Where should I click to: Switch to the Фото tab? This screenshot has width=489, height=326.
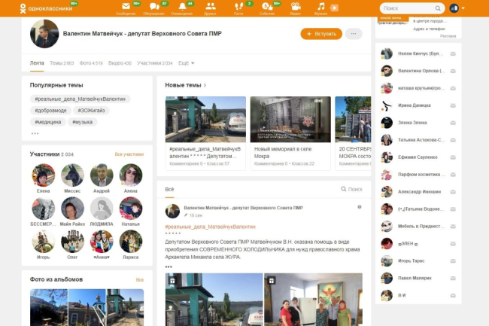(90, 63)
